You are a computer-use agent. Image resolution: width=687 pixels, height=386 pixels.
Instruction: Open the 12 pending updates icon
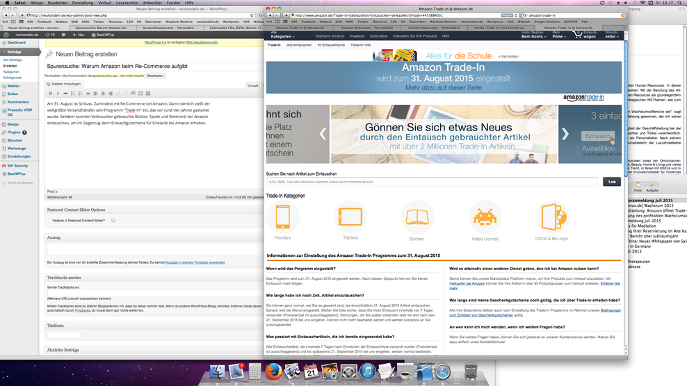click(x=49, y=35)
